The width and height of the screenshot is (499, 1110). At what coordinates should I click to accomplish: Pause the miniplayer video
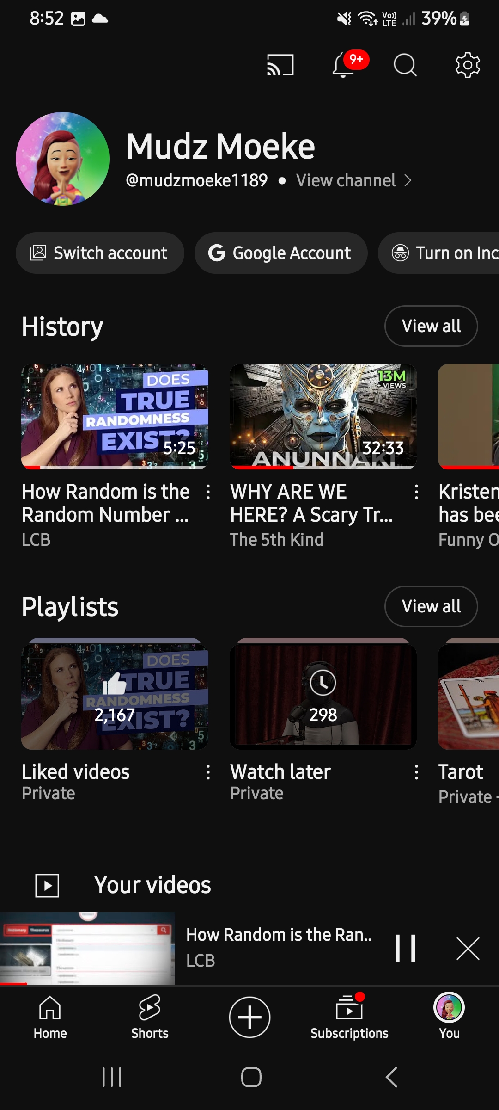(406, 949)
